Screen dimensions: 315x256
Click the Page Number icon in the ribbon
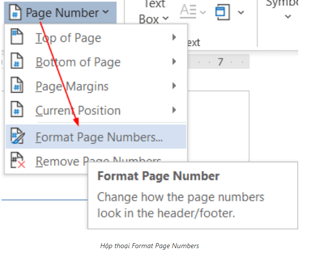pyautogui.click(x=16, y=12)
